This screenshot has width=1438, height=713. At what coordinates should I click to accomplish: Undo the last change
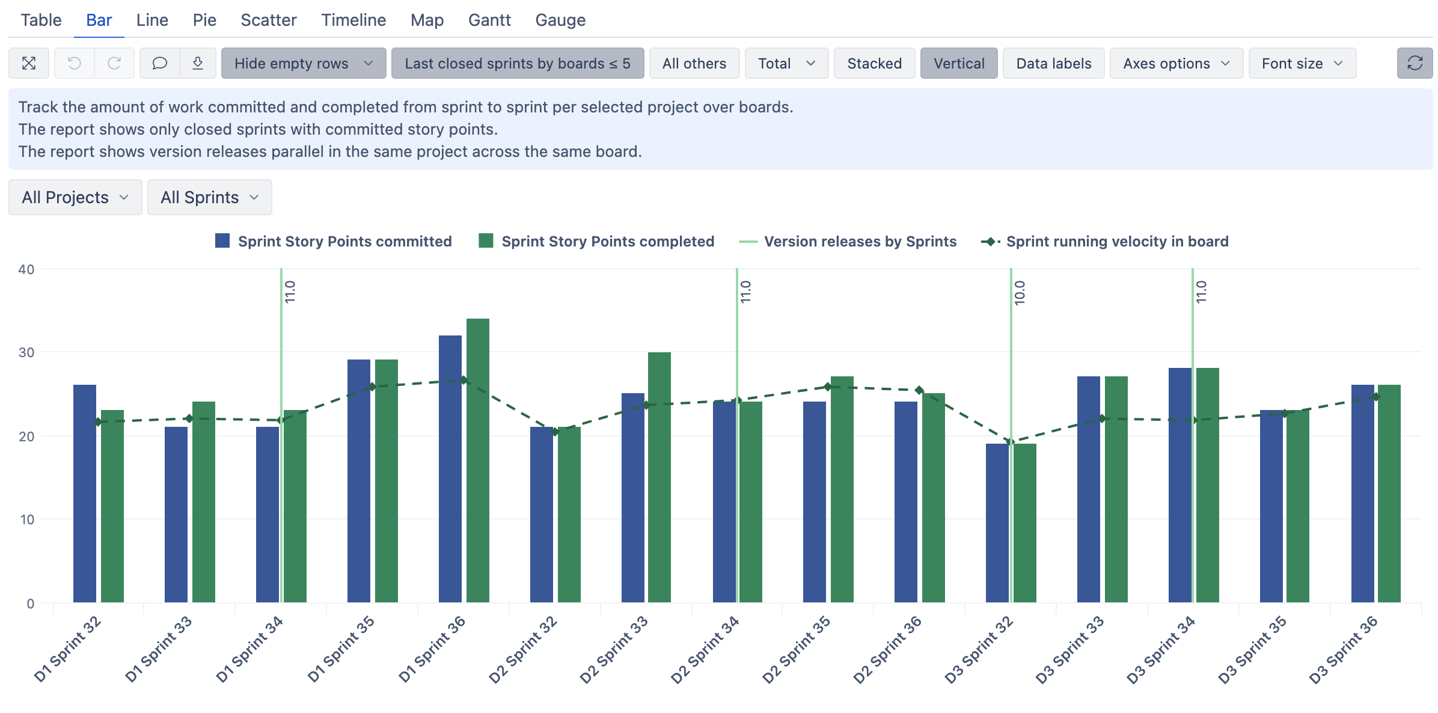73,63
